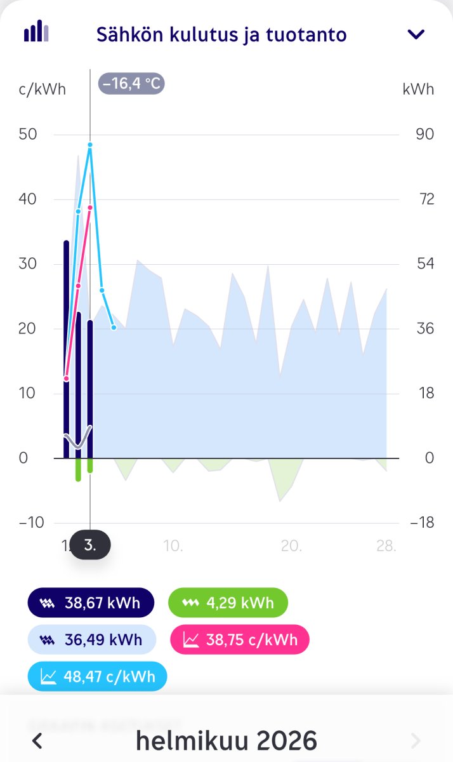This screenshot has width=453, height=762.
Task: Toggle the dark blue 38,67 kWh series
Action: (91, 603)
